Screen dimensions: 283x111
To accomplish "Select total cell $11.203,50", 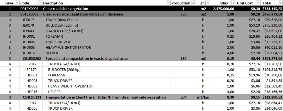I will click(273, 64).
